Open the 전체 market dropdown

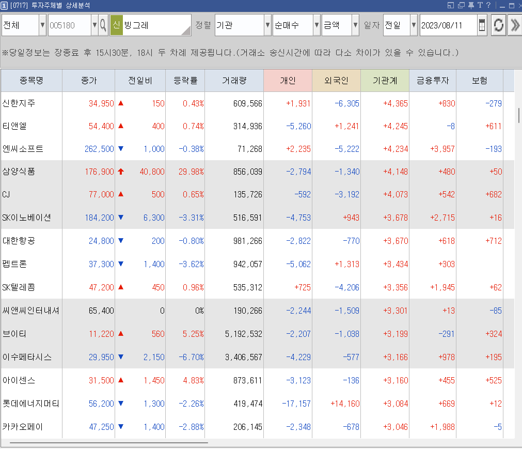click(x=42, y=25)
